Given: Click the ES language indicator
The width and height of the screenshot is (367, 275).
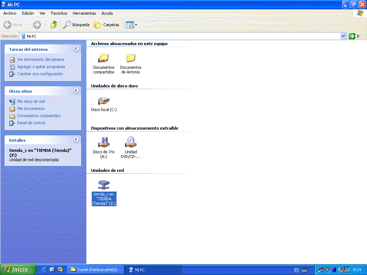Looking at the screenshot, I should [296, 270].
